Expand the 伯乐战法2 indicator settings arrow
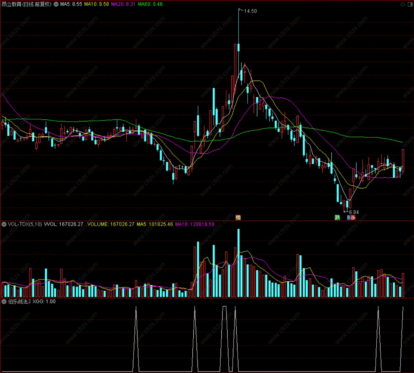 [x=4, y=302]
